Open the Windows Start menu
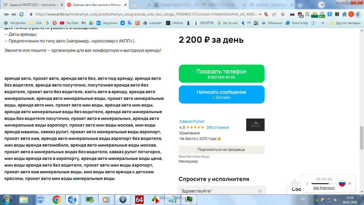This screenshot has width=364, height=205. pos(7,199)
